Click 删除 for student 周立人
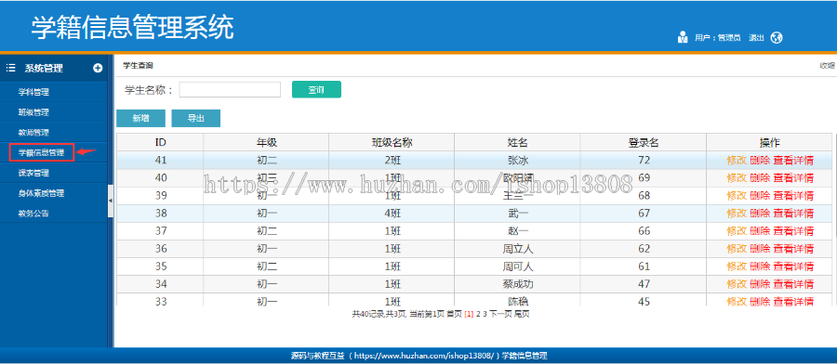 point(760,248)
